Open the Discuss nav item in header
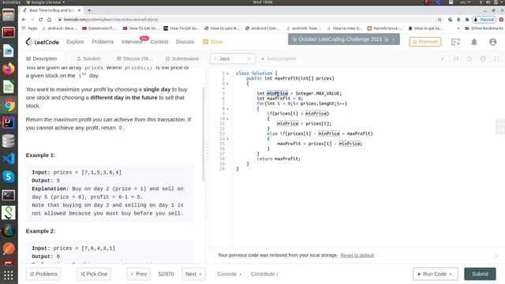Screen dimensions: 505x284 click(185, 42)
